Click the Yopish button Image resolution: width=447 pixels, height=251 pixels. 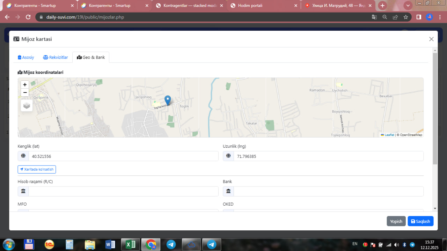(x=396, y=221)
